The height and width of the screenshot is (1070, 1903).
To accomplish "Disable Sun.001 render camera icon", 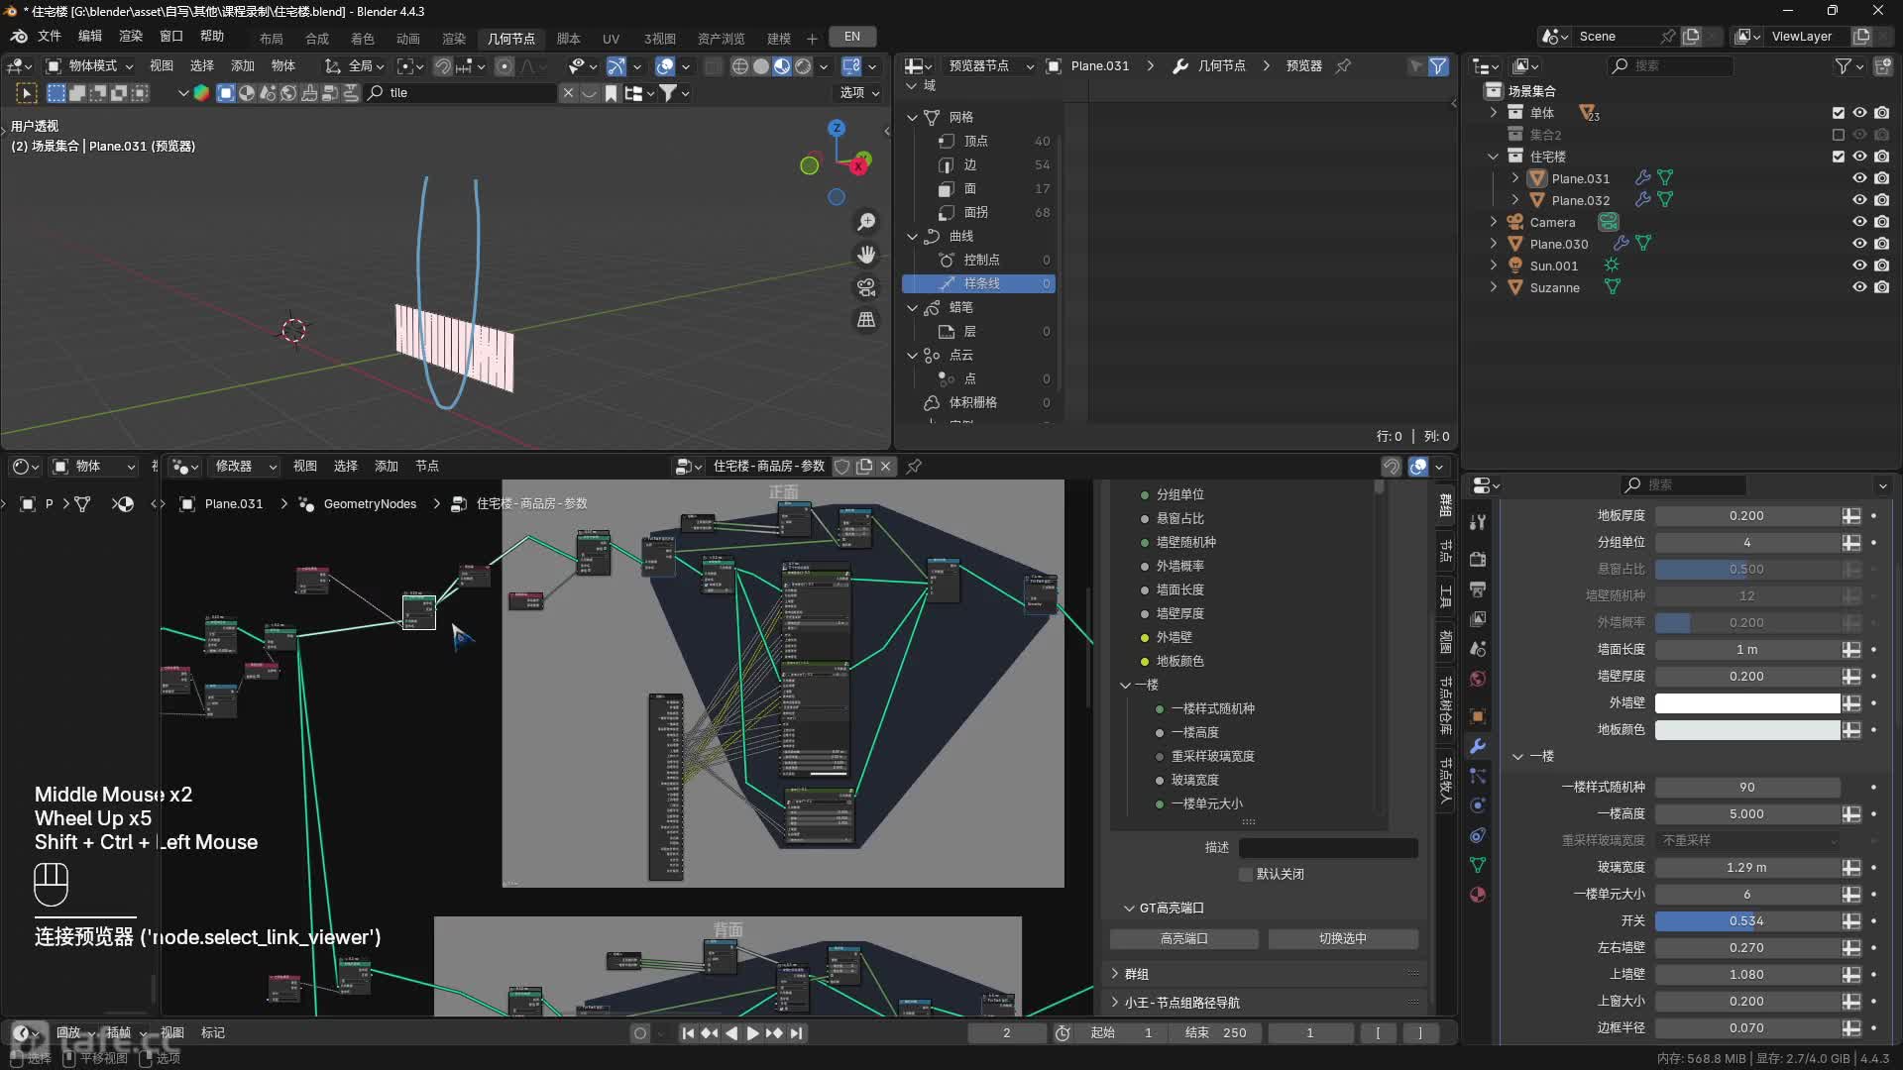I will click(1881, 266).
